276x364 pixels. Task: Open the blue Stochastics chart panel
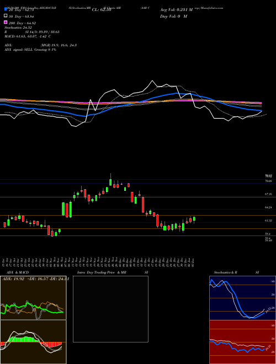click(x=242, y=298)
